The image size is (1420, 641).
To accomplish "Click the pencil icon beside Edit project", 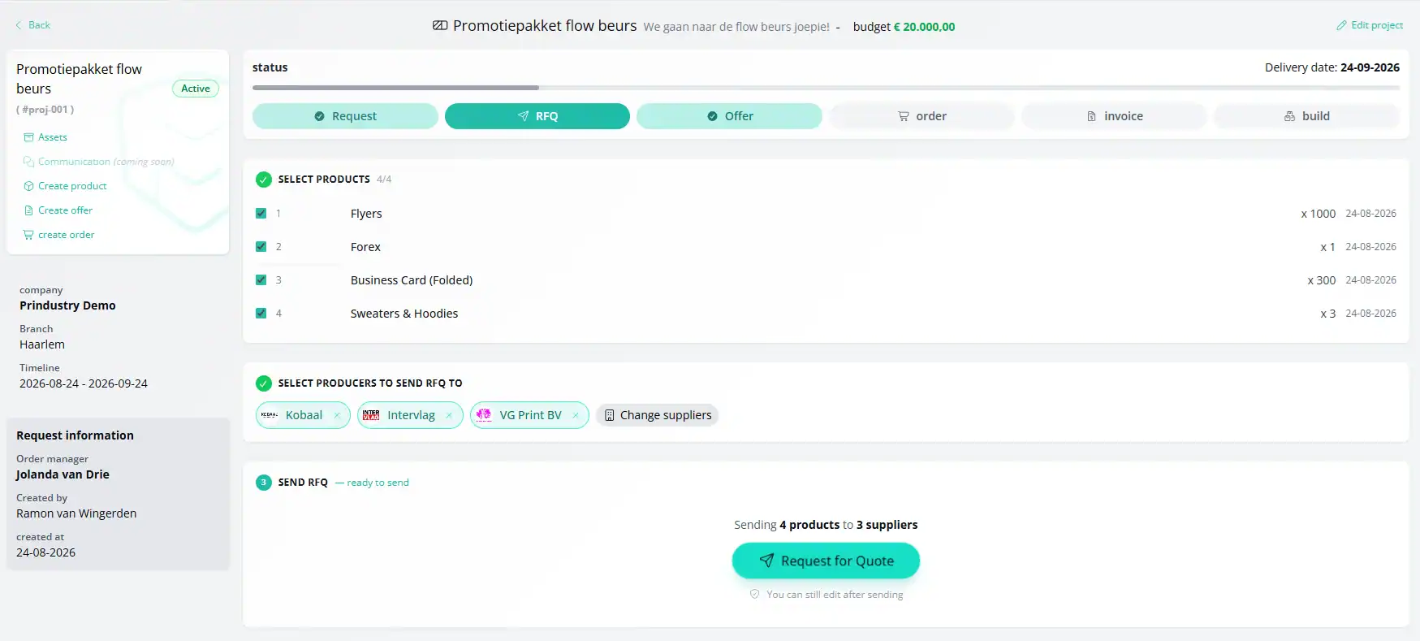I will pos(1341,25).
